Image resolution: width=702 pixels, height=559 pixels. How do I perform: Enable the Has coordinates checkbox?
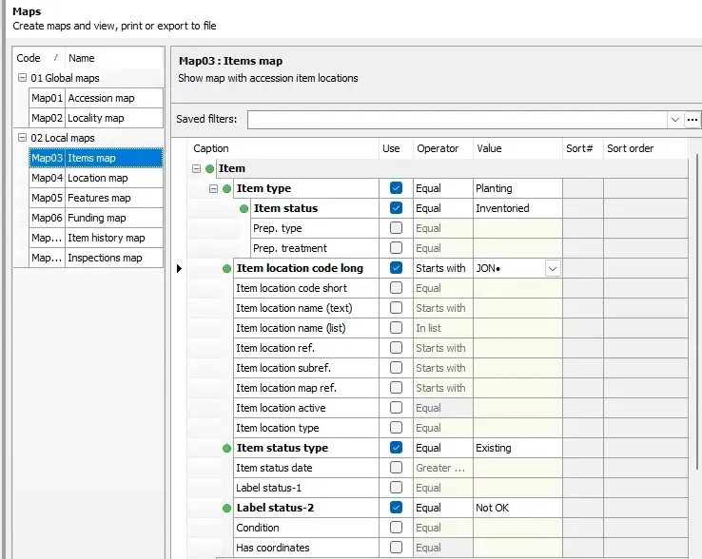pos(396,548)
